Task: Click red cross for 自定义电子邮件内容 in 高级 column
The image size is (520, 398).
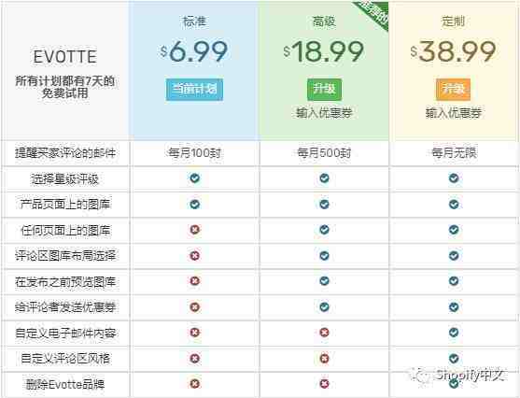Action: click(324, 333)
